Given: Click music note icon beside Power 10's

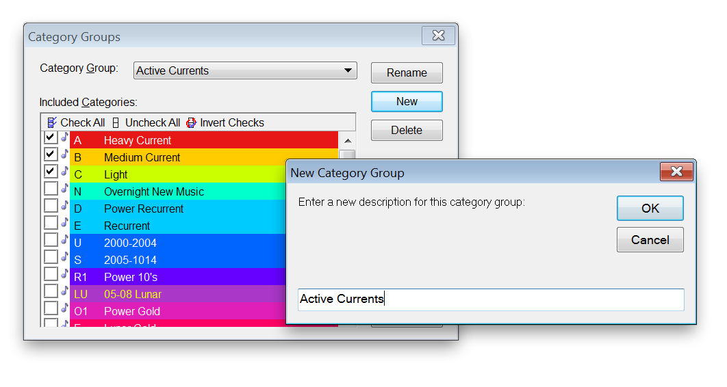Looking at the screenshot, I should (64, 274).
